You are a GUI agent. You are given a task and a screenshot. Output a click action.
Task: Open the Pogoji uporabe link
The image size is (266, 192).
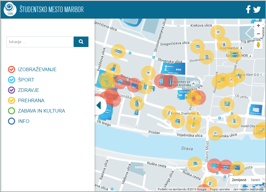point(220,189)
